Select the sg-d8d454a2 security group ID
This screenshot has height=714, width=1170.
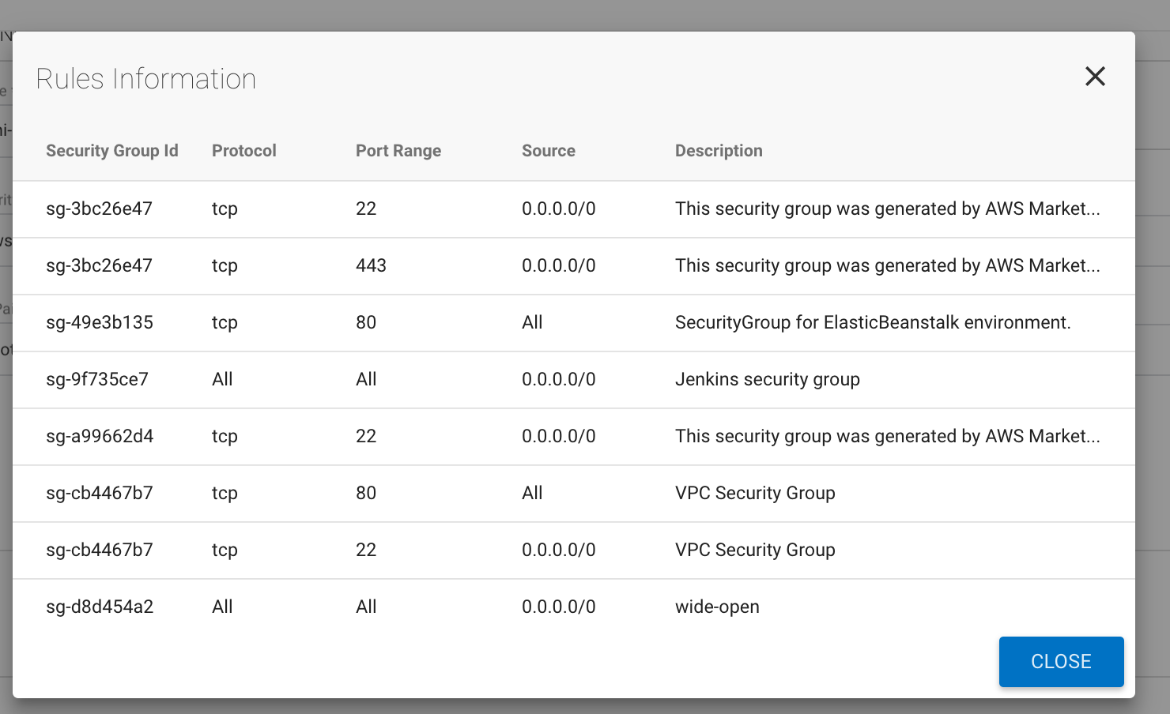pos(100,607)
